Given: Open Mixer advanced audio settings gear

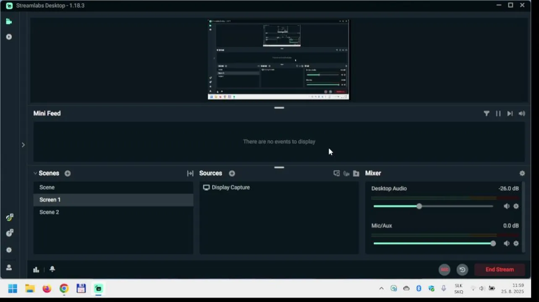Looking at the screenshot, I should pos(522,173).
